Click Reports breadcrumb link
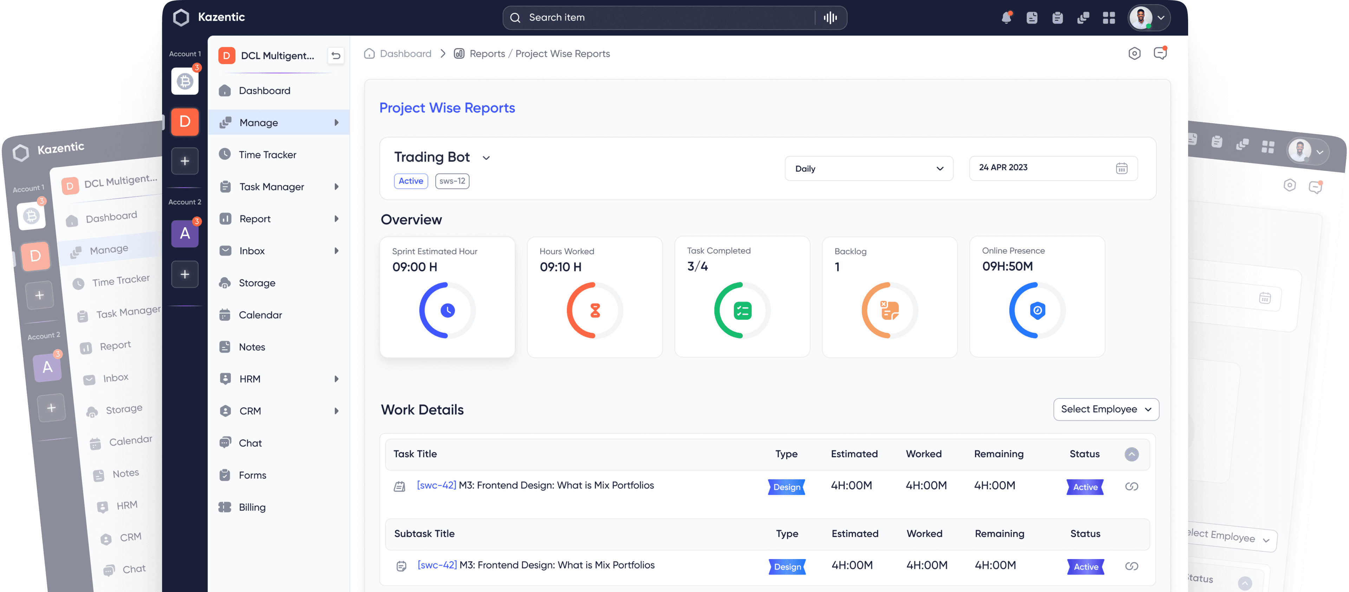The width and height of the screenshot is (1349, 592). (x=487, y=53)
